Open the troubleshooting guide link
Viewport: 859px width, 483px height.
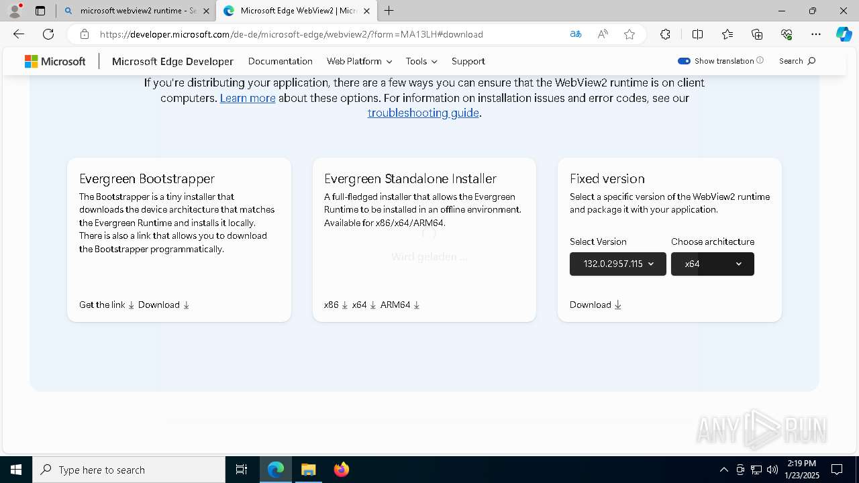pos(423,113)
